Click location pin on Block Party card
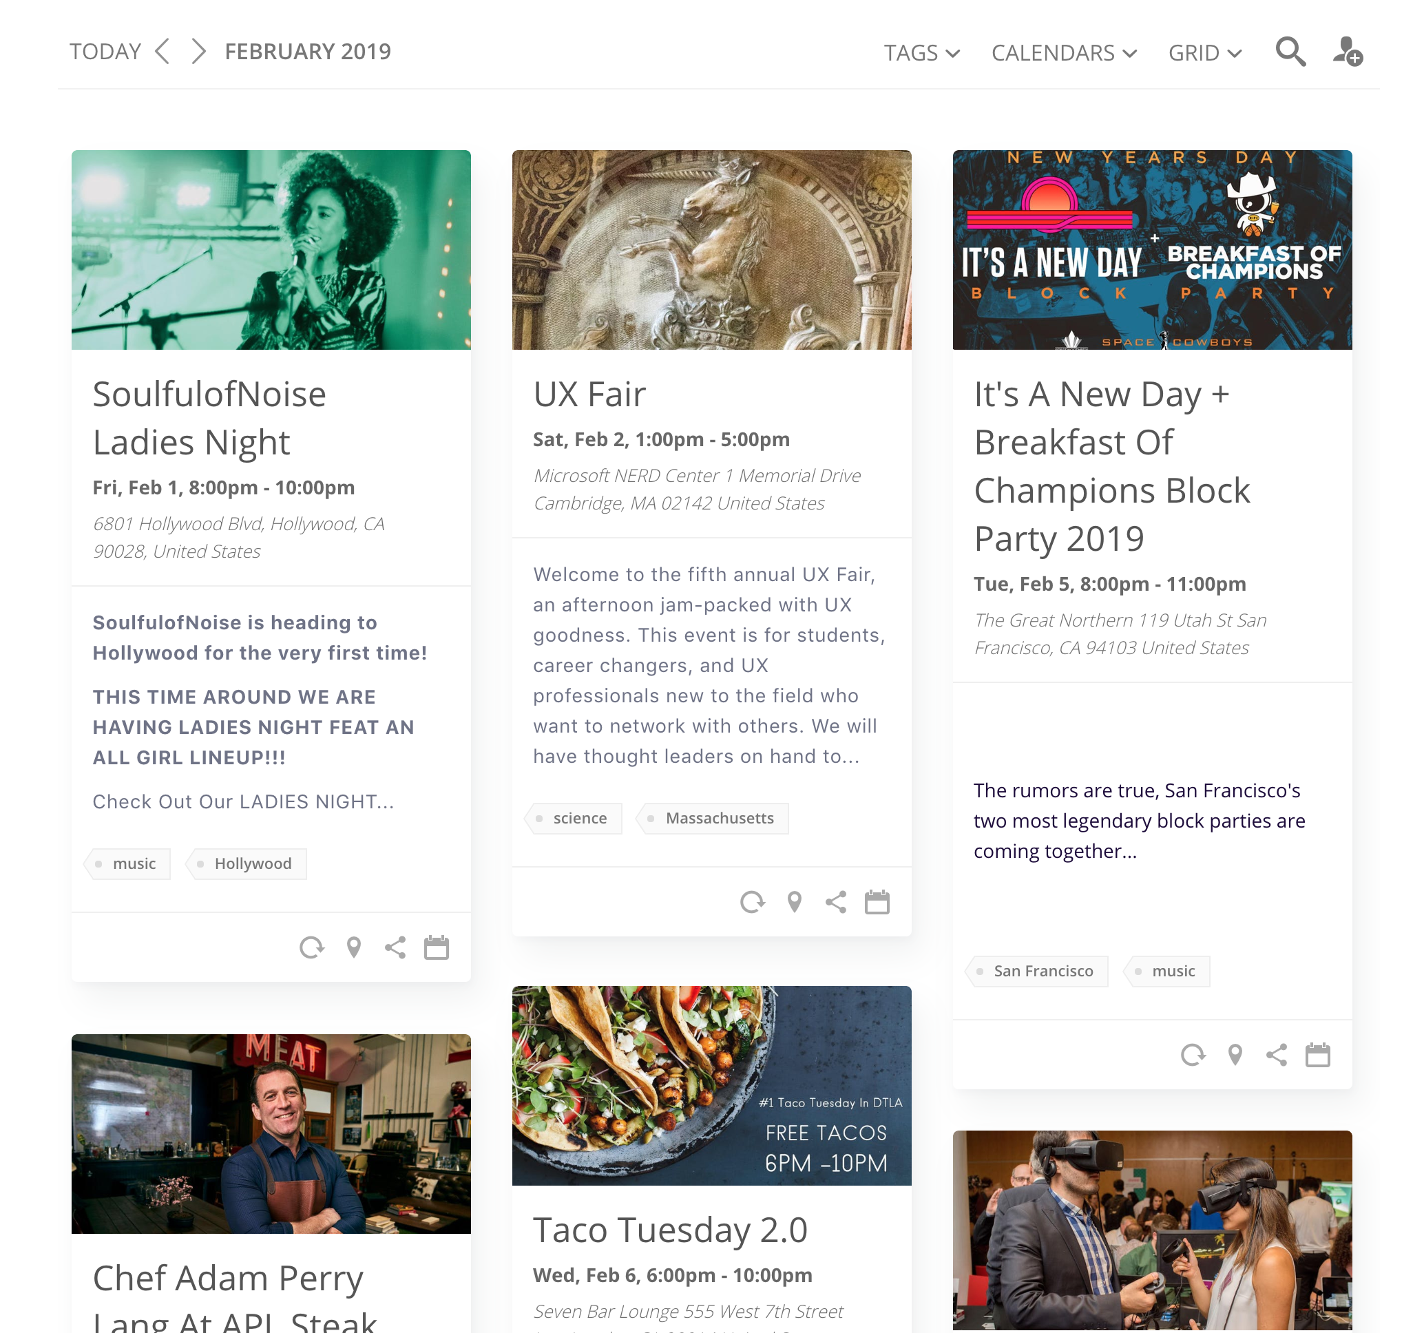1424x1333 pixels. point(1235,1055)
